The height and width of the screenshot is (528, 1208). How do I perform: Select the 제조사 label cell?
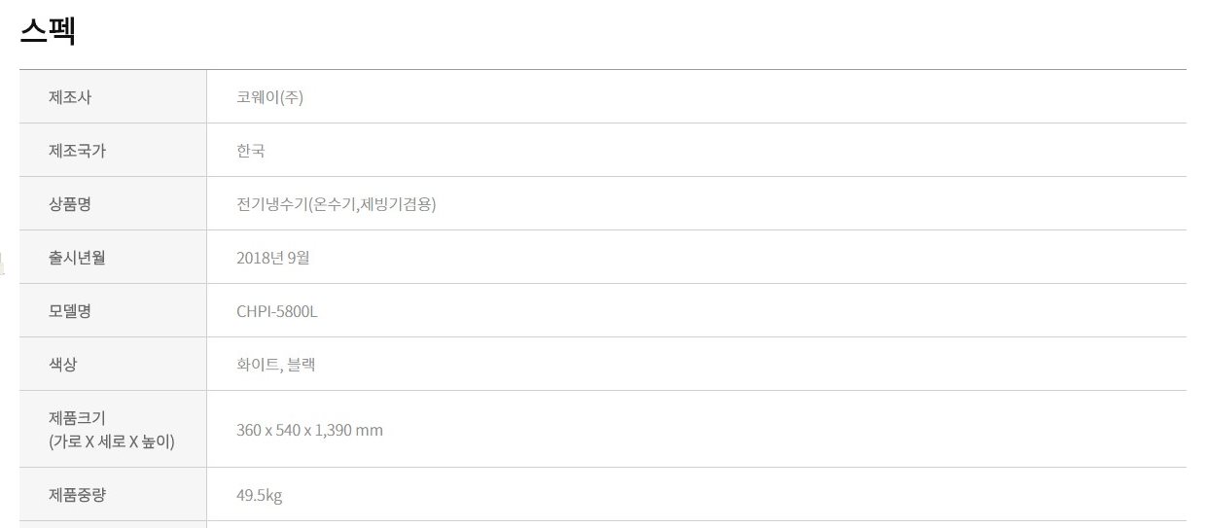pyautogui.click(x=113, y=96)
